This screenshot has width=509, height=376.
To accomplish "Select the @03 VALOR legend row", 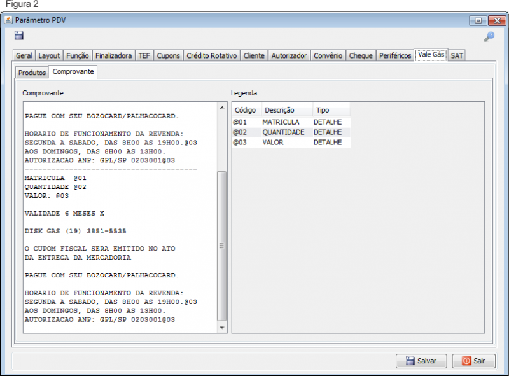I will (x=291, y=143).
